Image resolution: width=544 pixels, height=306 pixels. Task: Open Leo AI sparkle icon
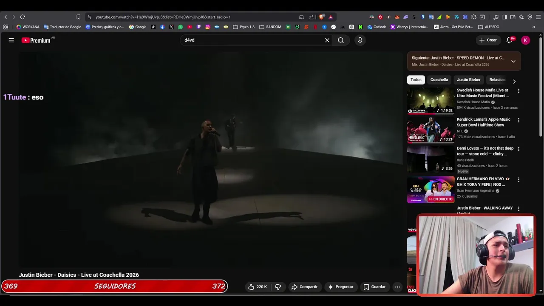point(521,17)
